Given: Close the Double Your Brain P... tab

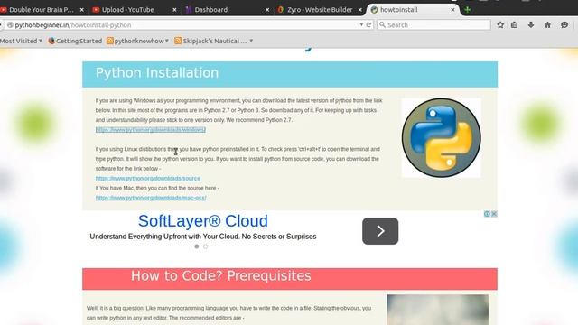Looking at the screenshot, I should pyautogui.click(x=82, y=10).
